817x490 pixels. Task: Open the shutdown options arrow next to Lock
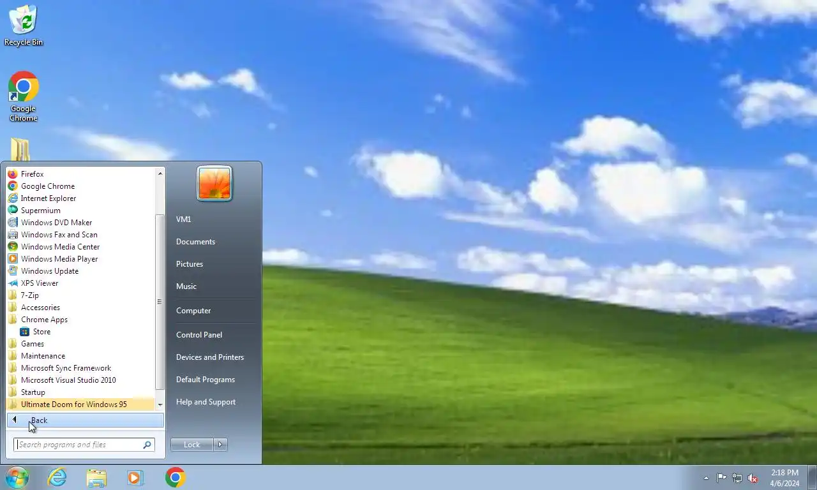(220, 445)
